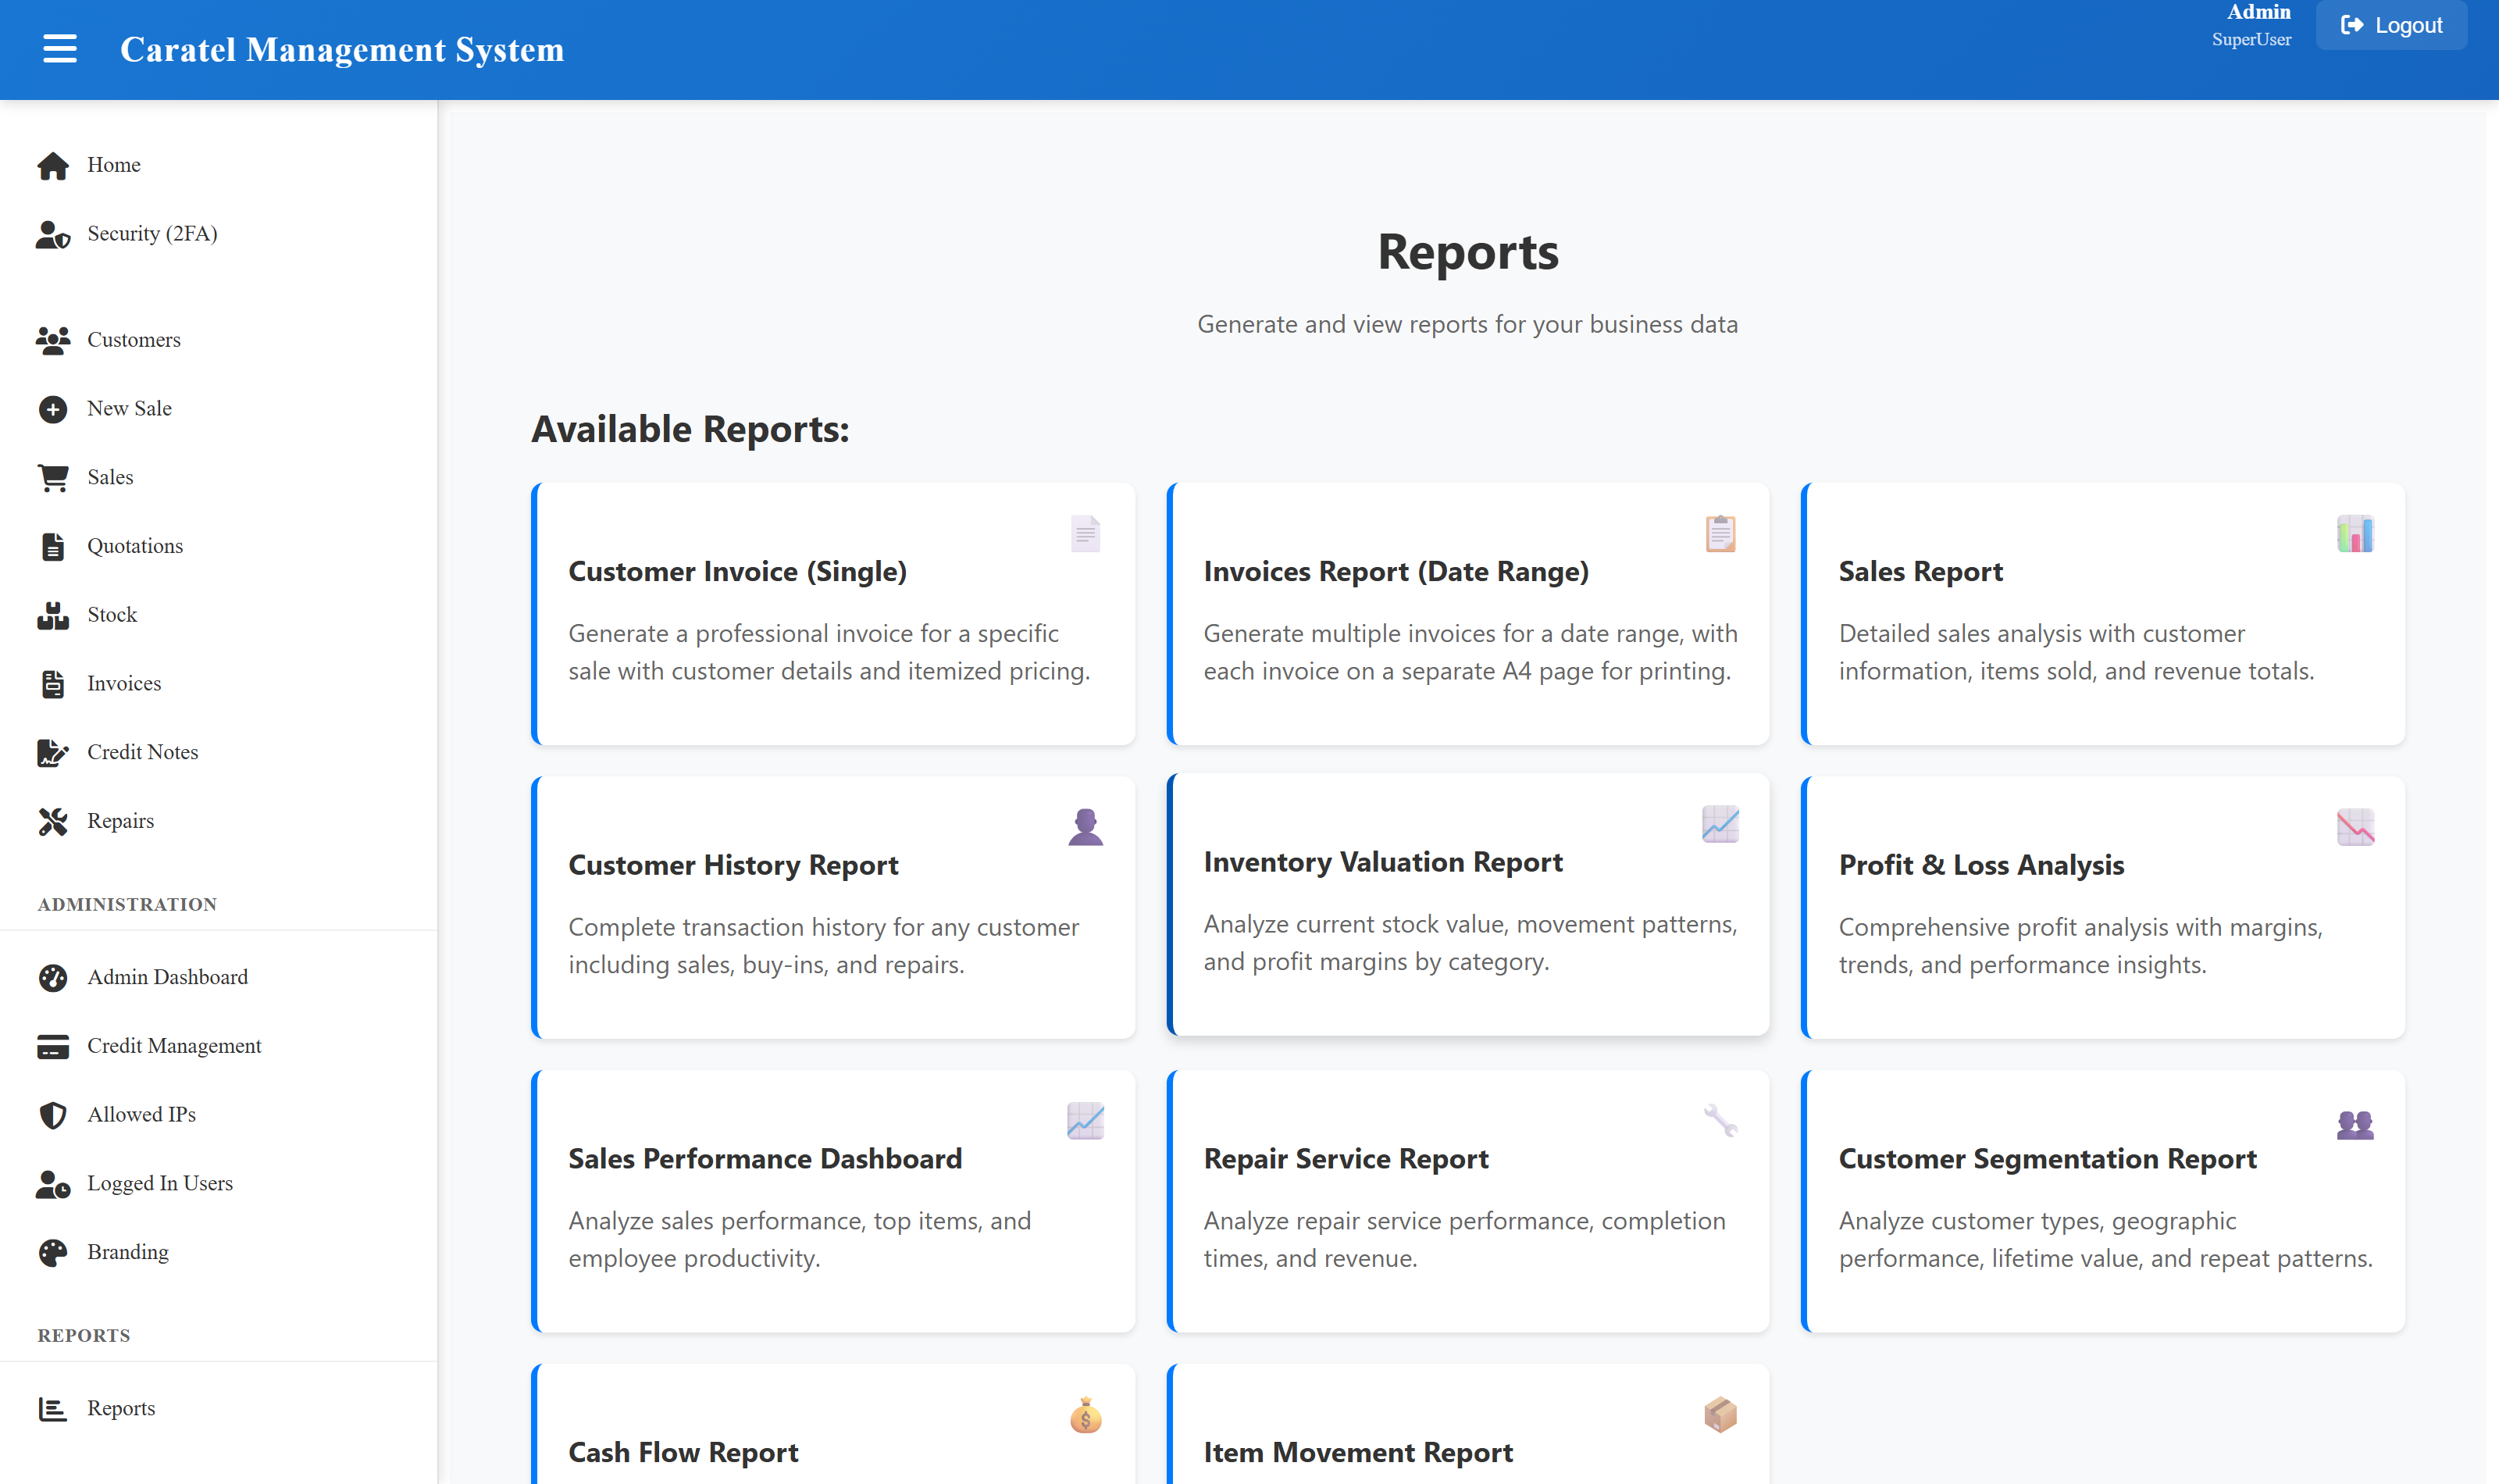Click the Admin SuperUser profile label
This screenshot has height=1484, width=2499.
2251,25
